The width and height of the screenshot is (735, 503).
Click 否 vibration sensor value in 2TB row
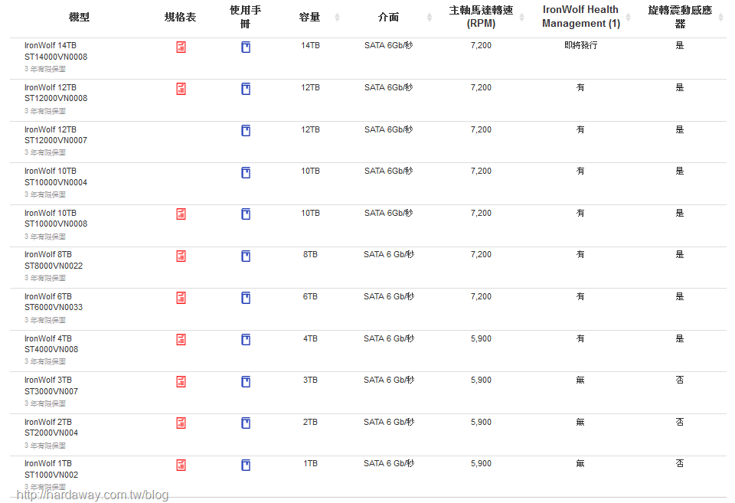click(x=680, y=423)
